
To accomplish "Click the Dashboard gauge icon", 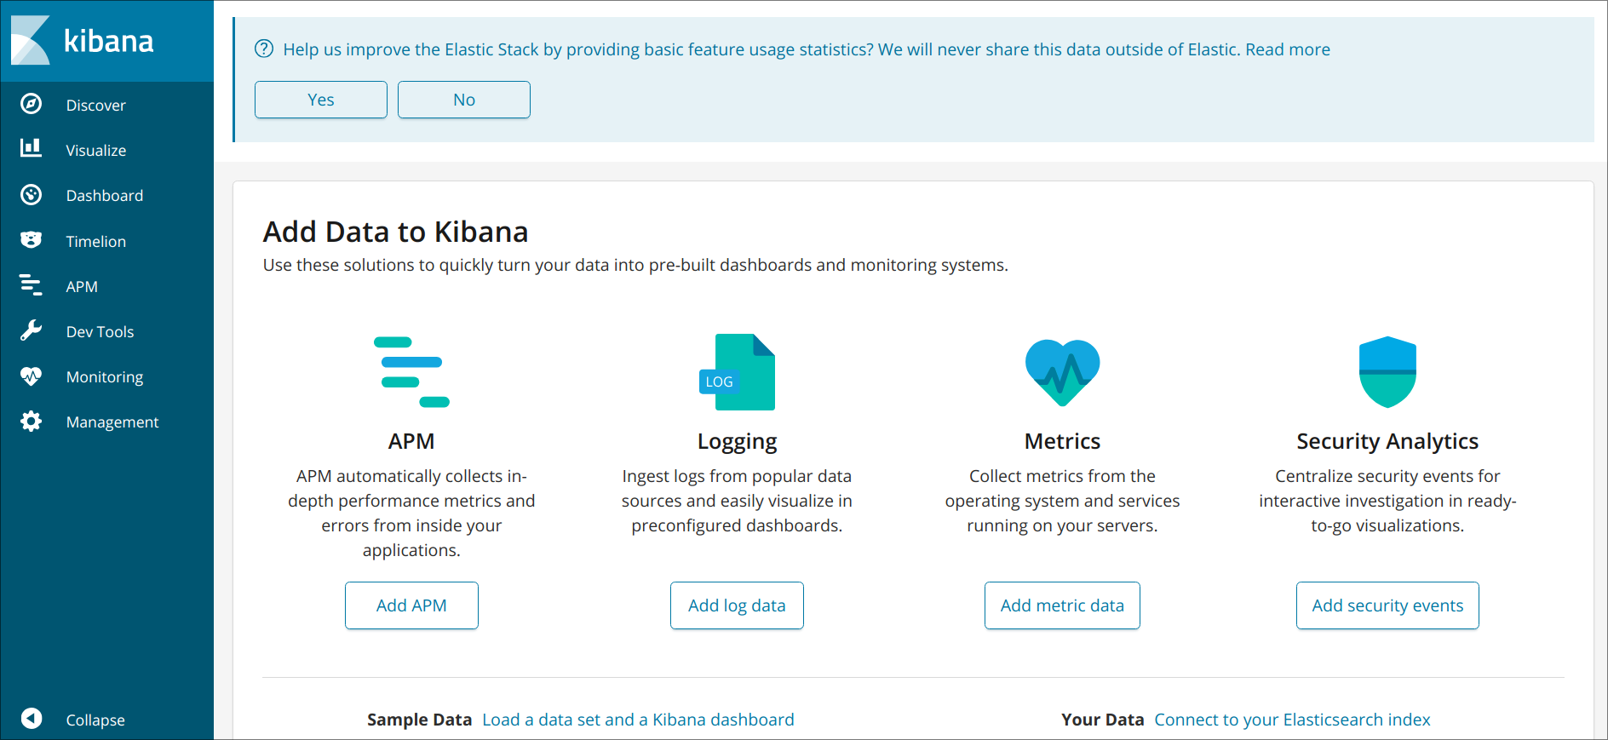I will [x=32, y=195].
